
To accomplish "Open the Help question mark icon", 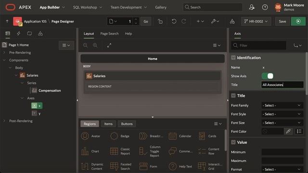I will coord(265,7).
